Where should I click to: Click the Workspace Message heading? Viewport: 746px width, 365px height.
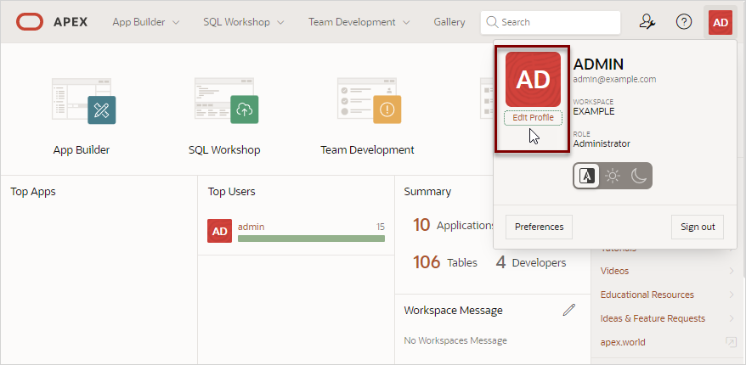pyautogui.click(x=453, y=311)
